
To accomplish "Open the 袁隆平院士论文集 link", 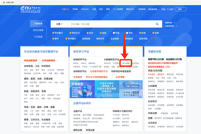I will tap(156, 59).
